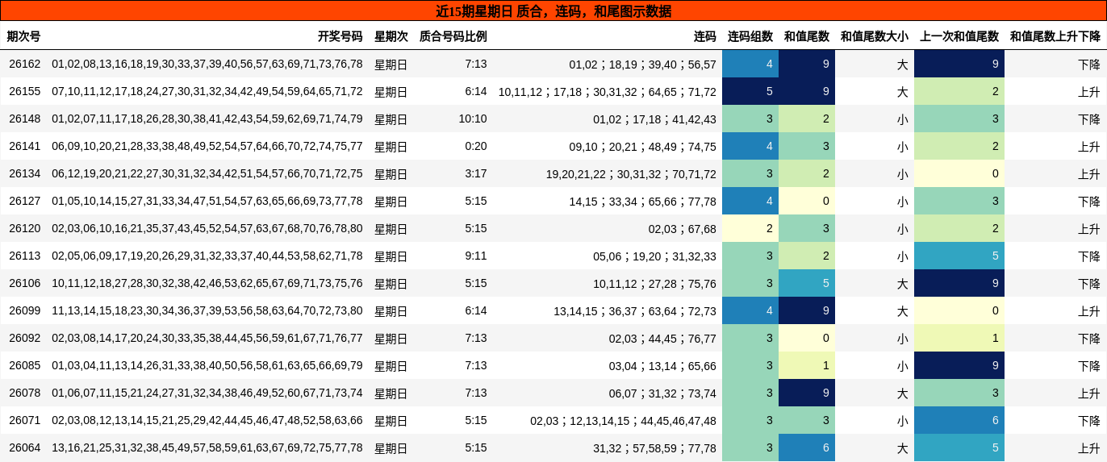Click 和值尾数 cell 1 in row 26085

[x=807, y=365]
